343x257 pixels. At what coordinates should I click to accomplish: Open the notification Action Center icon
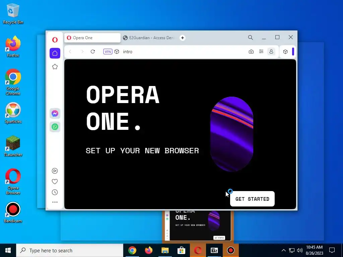click(x=332, y=250)
